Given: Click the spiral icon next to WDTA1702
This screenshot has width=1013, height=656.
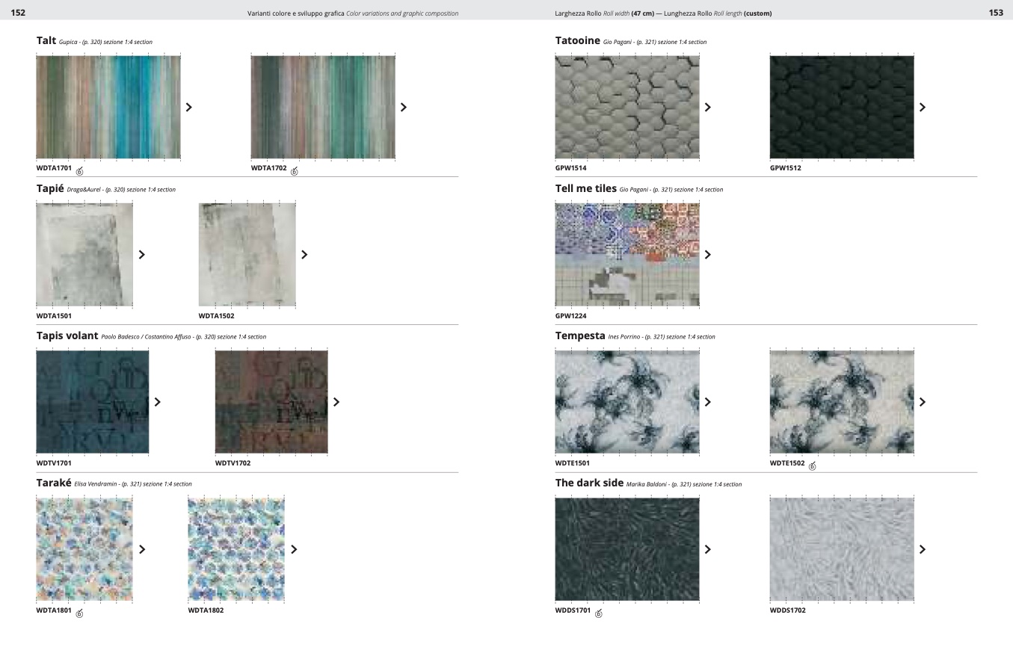Looking at the screenshot, I should click(x=294, y=171).
